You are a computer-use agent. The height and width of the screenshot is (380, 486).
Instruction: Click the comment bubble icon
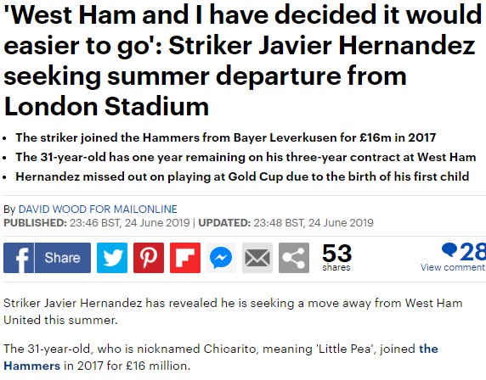pos(449,250)
